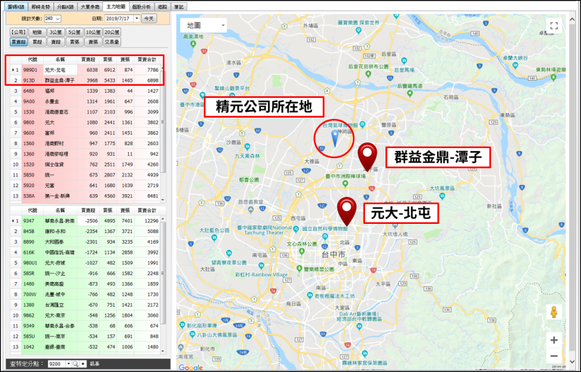Choose the 20公里 distance button
The height and width of the screenshot is (372, 581).
click(112, 32)
